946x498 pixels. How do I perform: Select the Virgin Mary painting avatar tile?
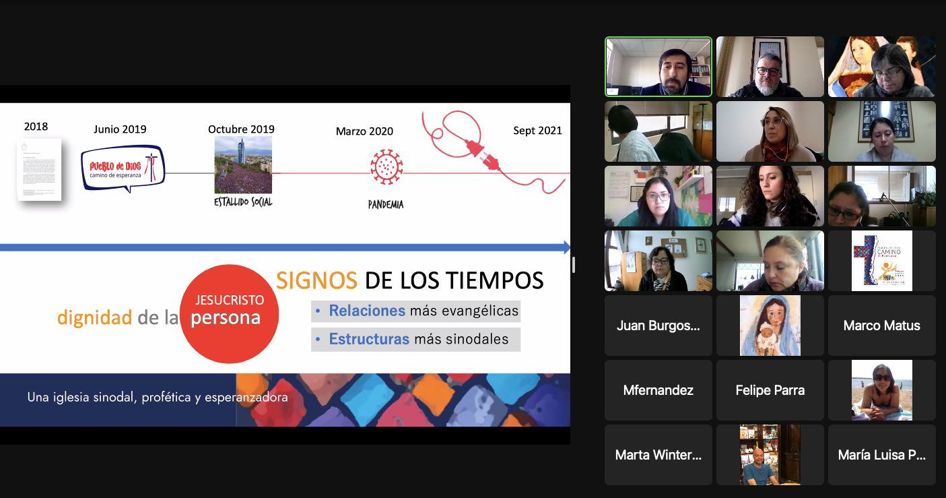coord(770,325)
